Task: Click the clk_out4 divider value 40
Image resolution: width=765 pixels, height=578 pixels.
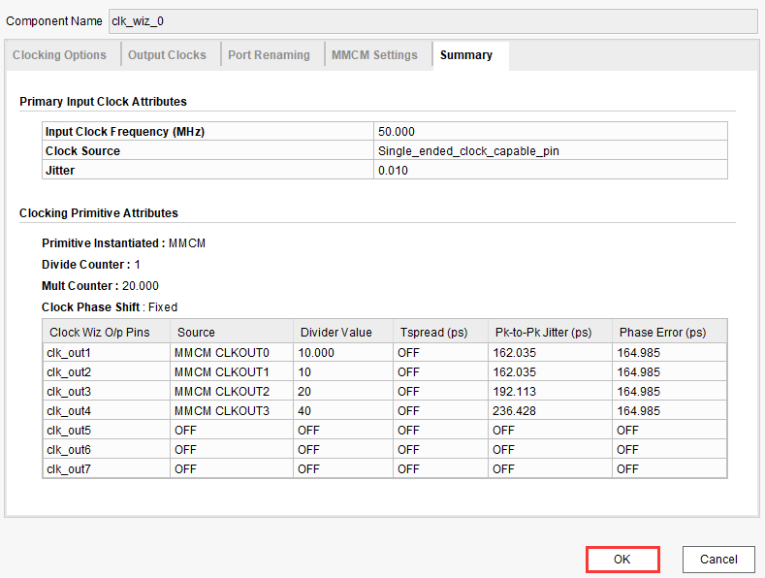Action: coord(343,411)
